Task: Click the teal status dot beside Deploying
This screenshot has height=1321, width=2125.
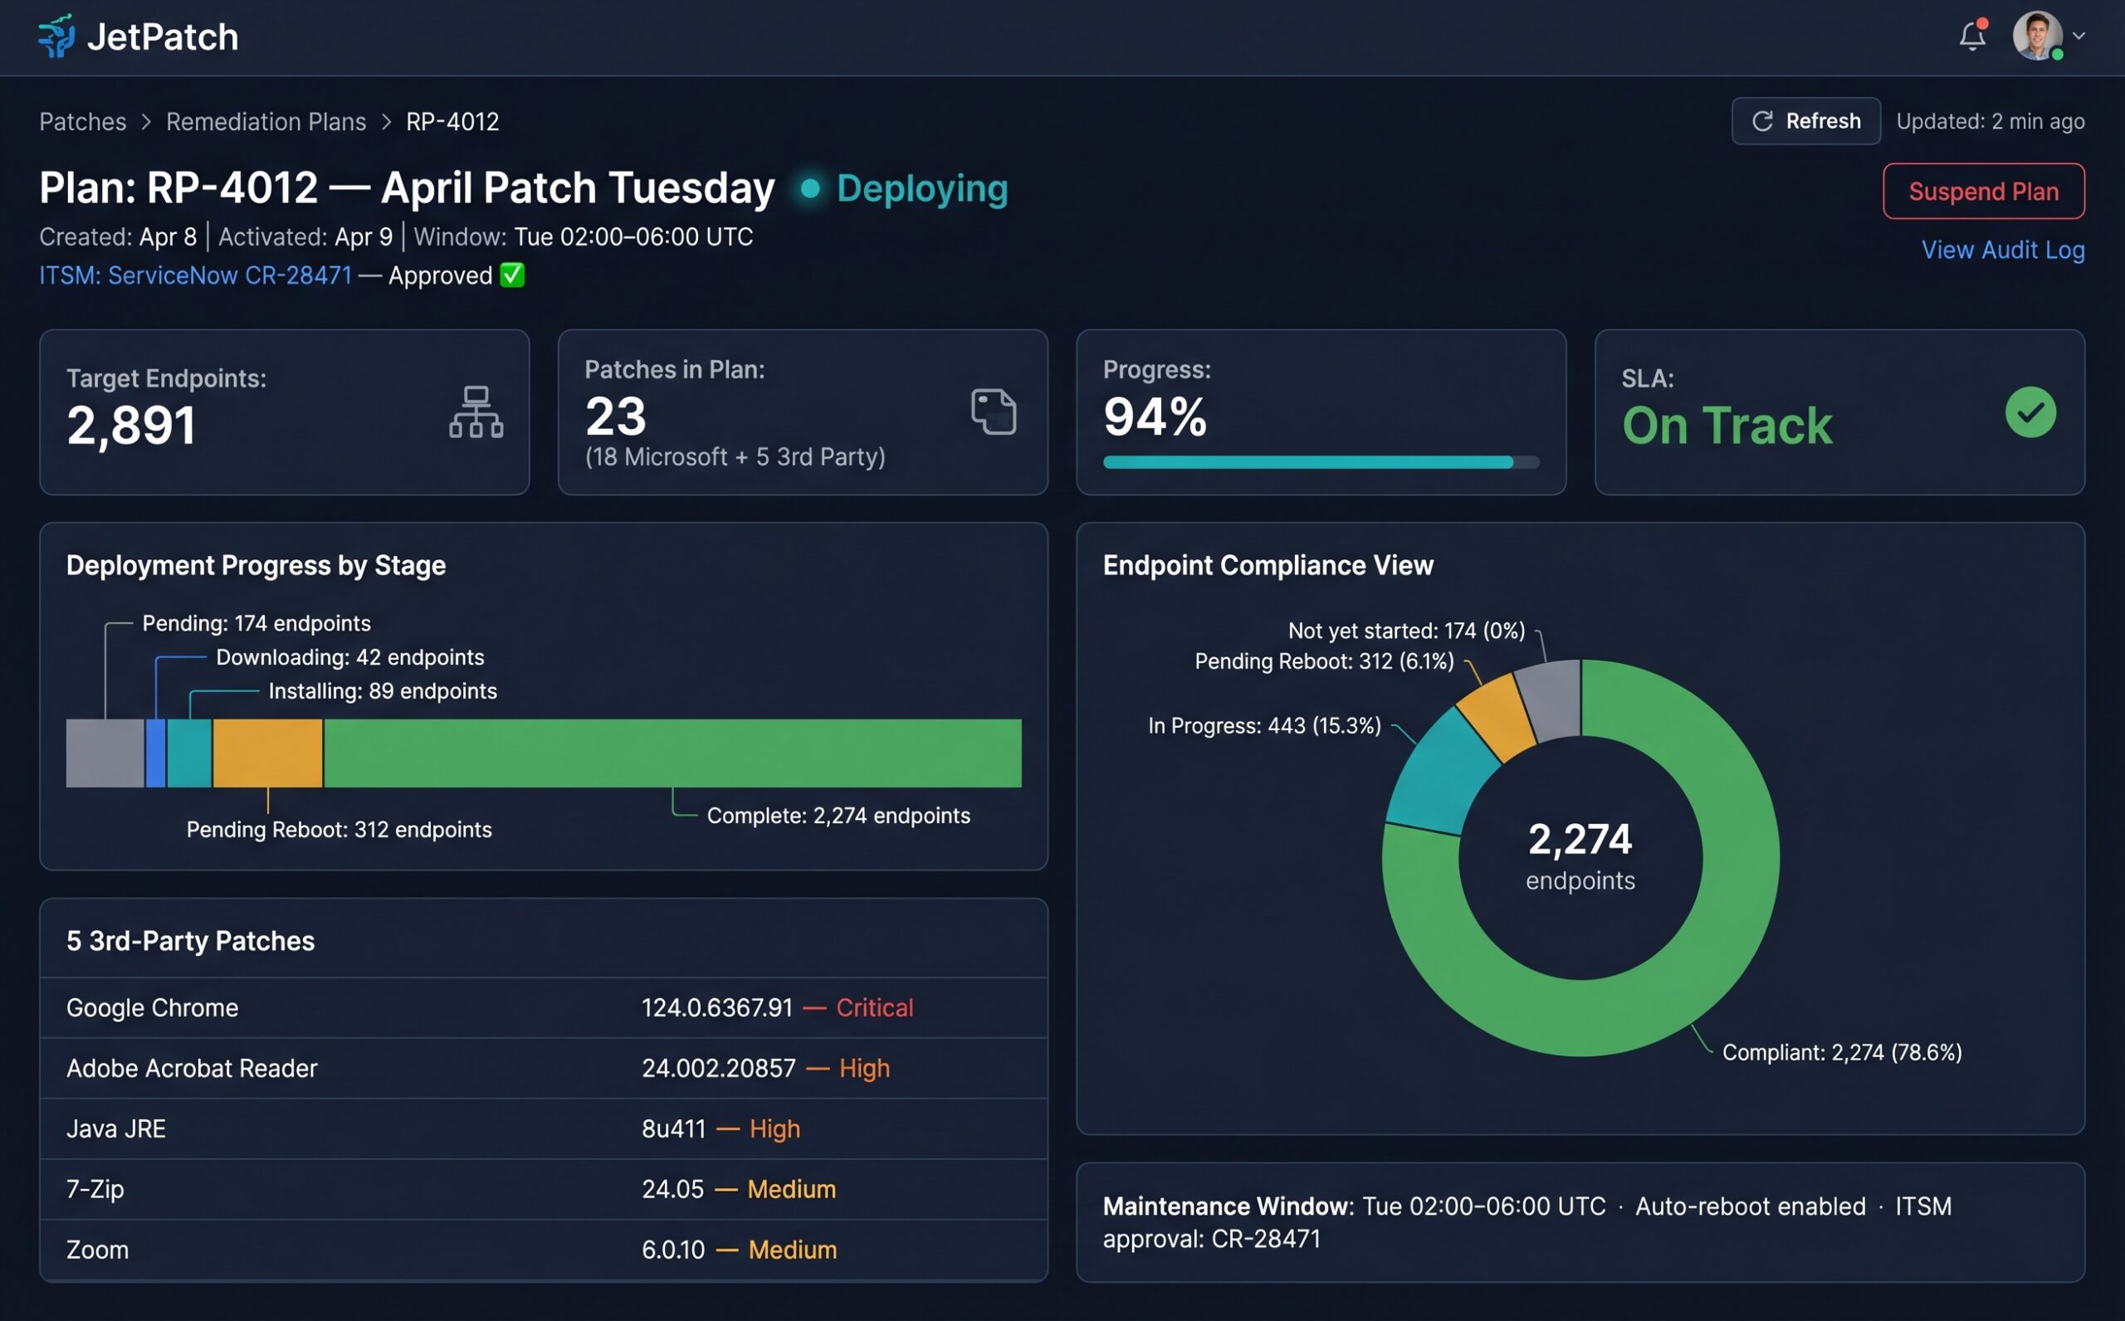Action: 810,189
